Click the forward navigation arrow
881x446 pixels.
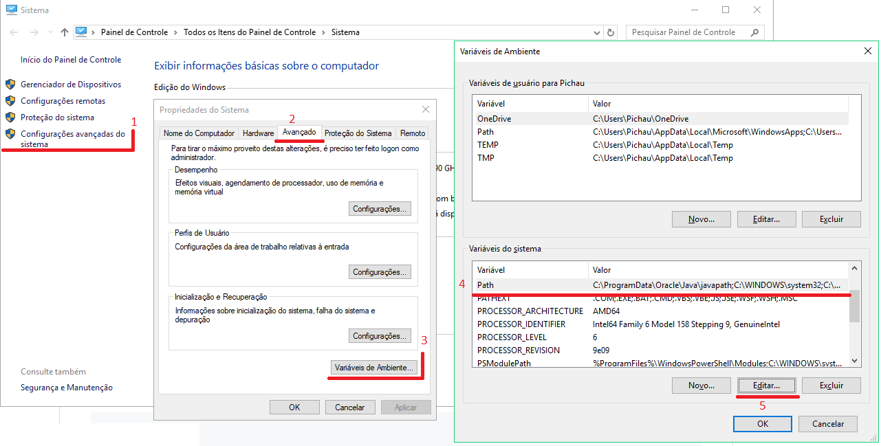34,32
